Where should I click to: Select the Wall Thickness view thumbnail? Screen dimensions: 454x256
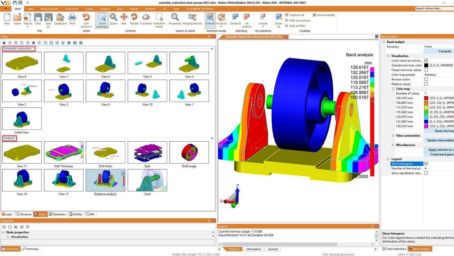64,153
